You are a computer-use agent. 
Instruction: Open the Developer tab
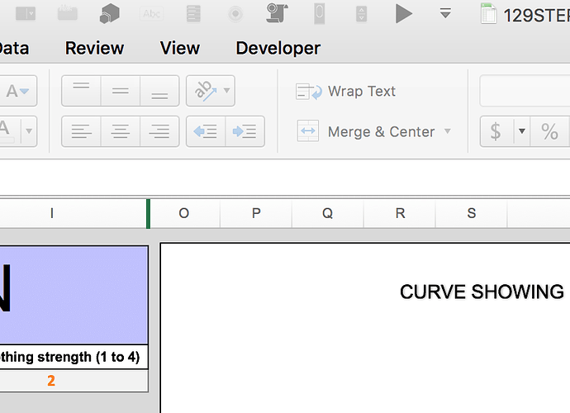[278, 48]
